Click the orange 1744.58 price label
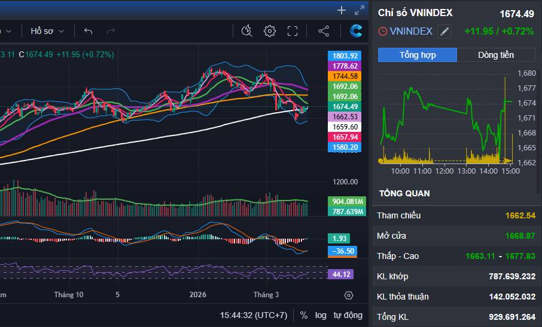This screenshot has width=542, height=327. 345,76
